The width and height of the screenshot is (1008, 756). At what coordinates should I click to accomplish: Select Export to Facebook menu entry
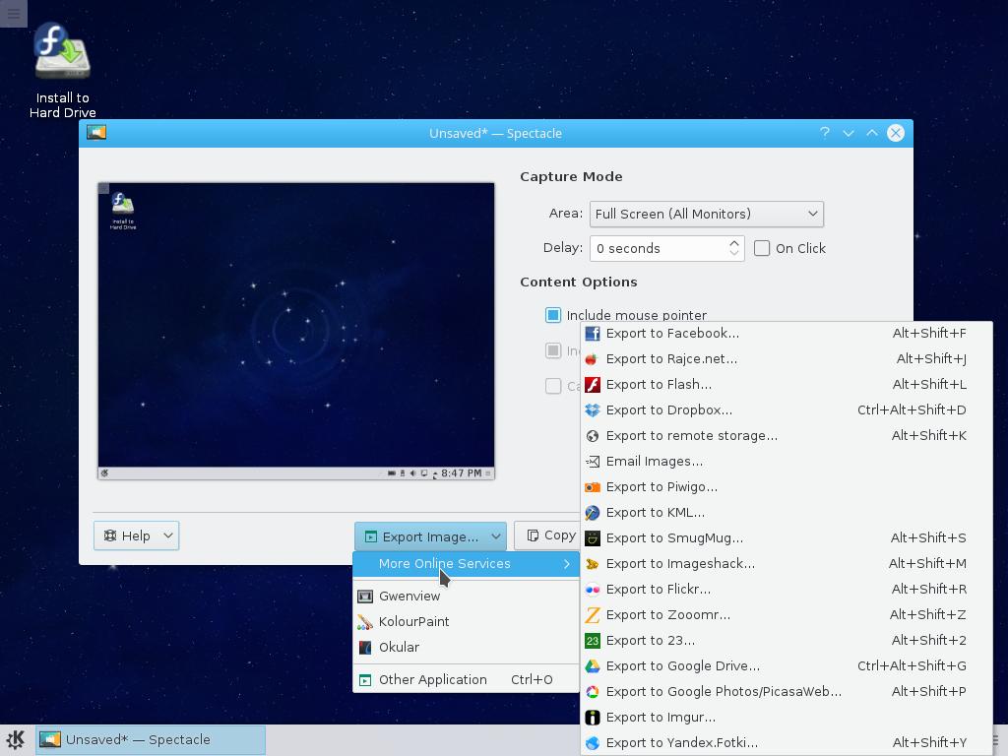(786, 333)
